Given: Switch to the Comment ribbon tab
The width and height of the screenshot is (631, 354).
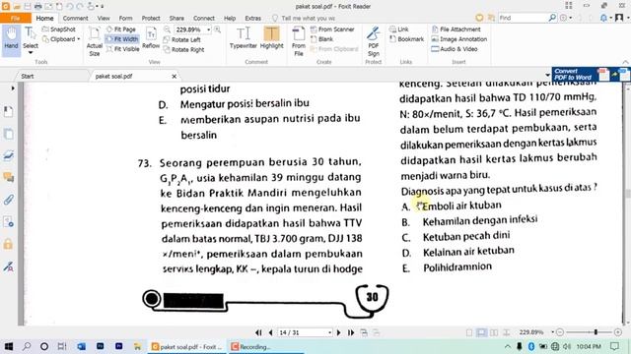Looking at the screenshot, I should tap(75, 18).
